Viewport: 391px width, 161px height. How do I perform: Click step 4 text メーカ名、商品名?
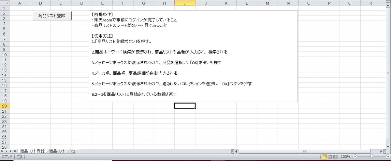[135, 73]
